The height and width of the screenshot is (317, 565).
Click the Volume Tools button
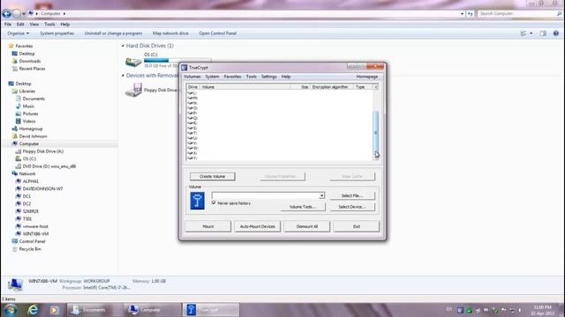[303, 207]
